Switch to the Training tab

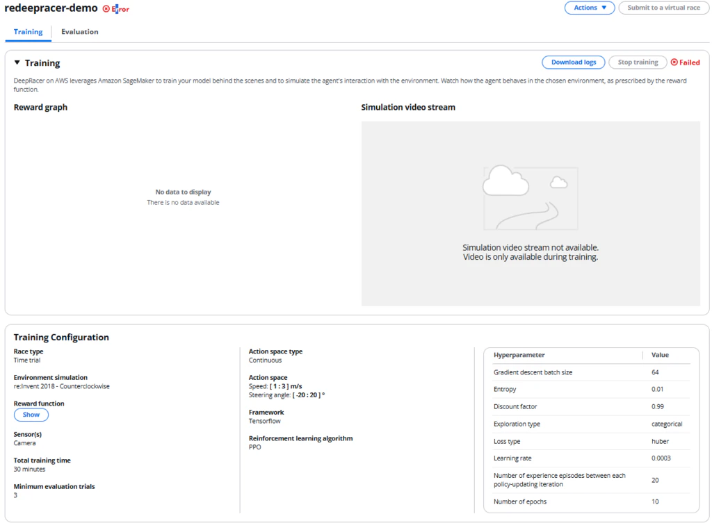[x=28, y=32]
